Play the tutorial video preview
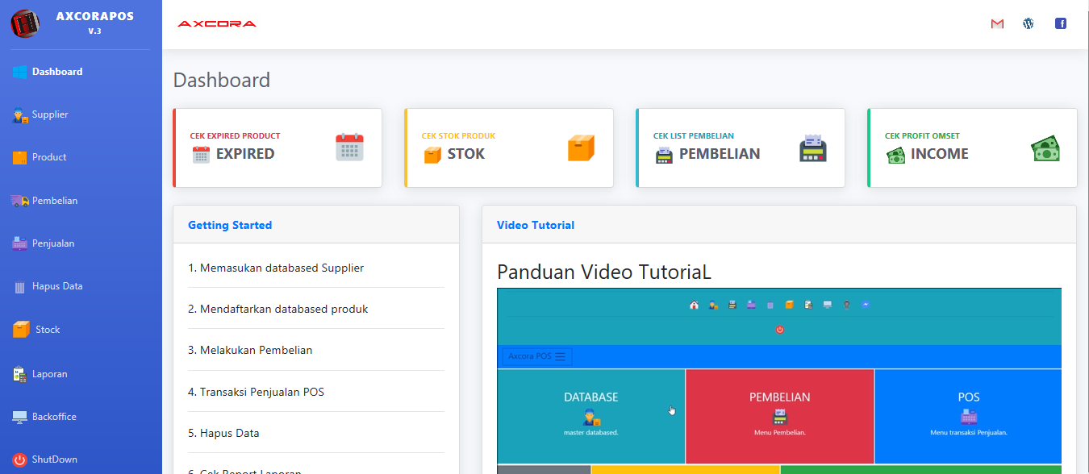Image resolution: width=1089 pixels, height=474 pixels. [779, 380]
